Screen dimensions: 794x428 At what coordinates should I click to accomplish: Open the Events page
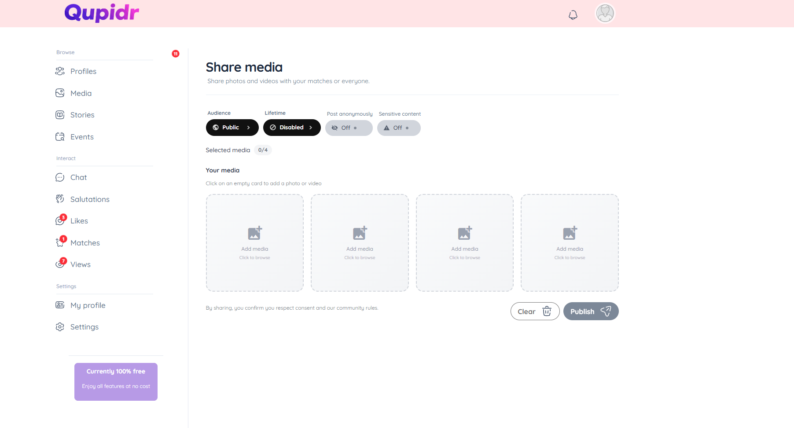point(82,136)
